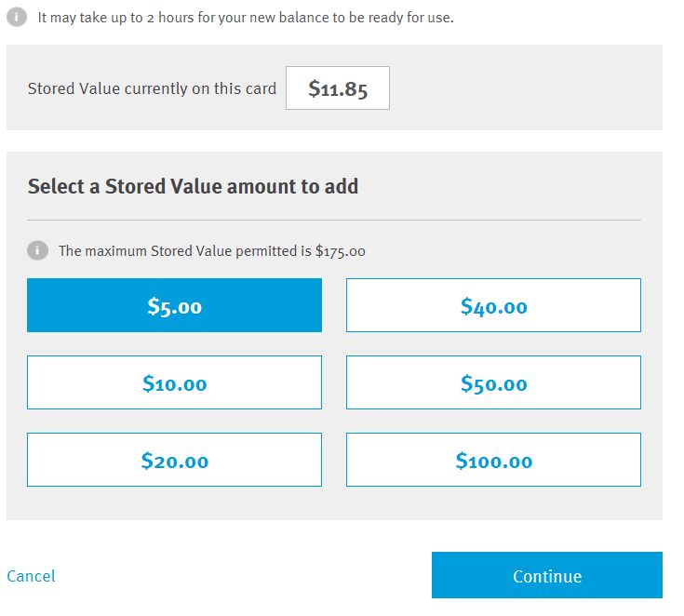Click the horizontal divider under the section heading
Viewport: 684px width, 616px height.
click(x=334, y=220)
